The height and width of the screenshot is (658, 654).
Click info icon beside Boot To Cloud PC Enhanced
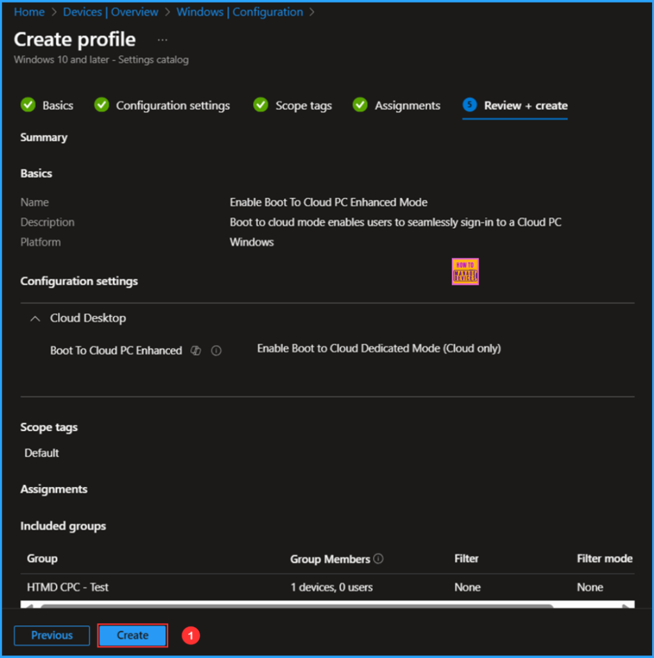tap(216, 351)
